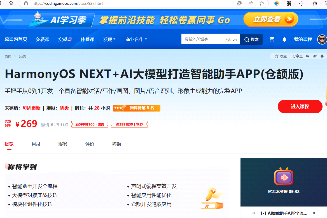
Task: Open the QR code extension icon
Action: (x=289, y=3)
